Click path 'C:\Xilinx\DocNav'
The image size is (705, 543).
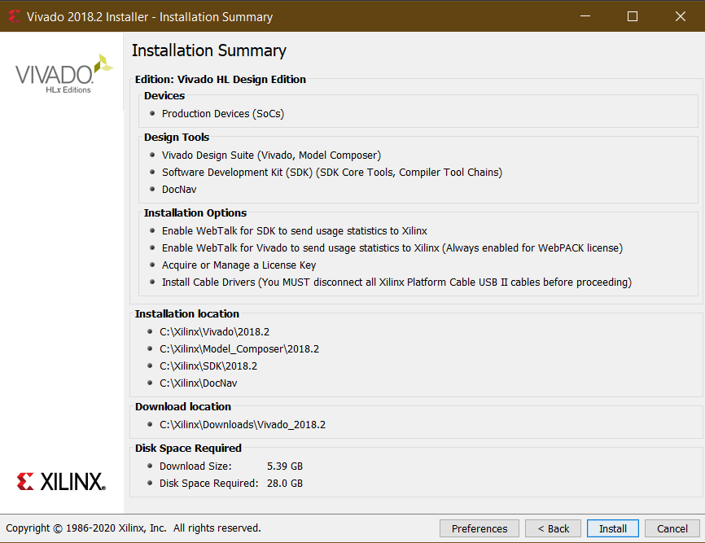pos(199,383)
